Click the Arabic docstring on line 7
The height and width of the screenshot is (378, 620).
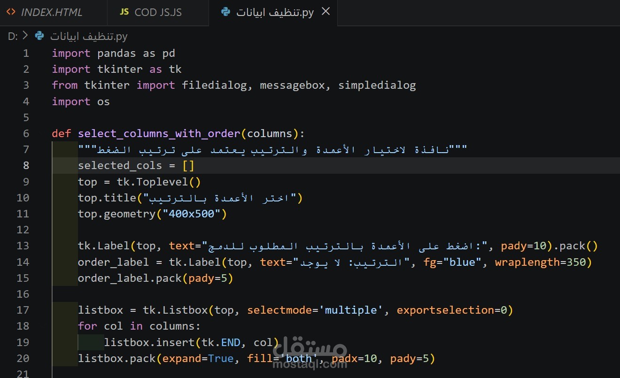(272, 149)
